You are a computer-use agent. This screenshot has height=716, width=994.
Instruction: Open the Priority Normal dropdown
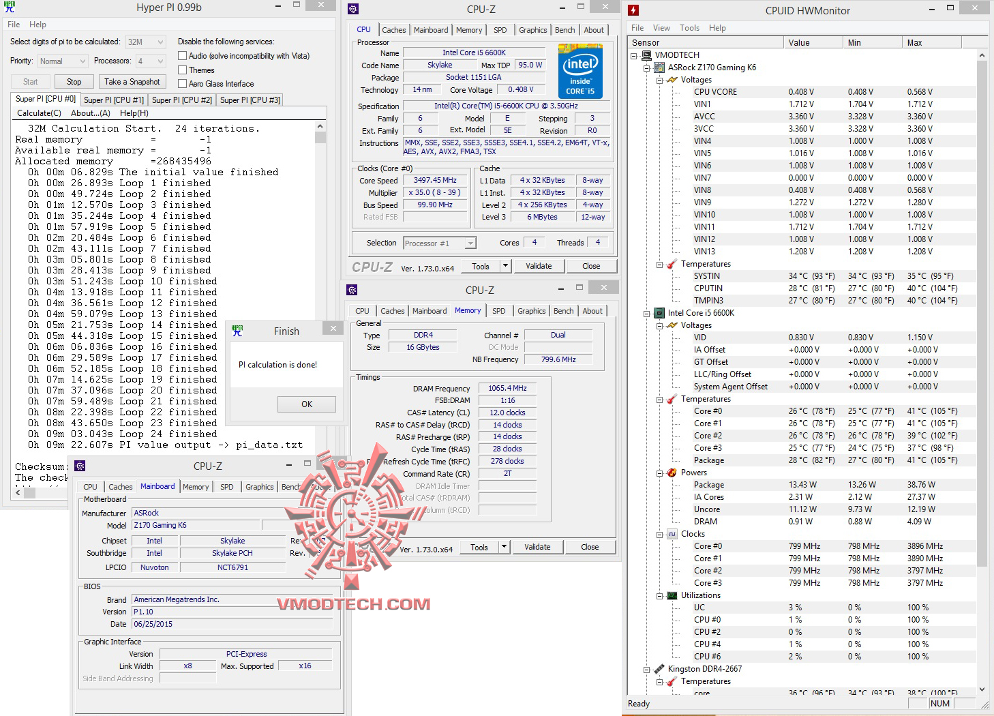click(63, 61)
